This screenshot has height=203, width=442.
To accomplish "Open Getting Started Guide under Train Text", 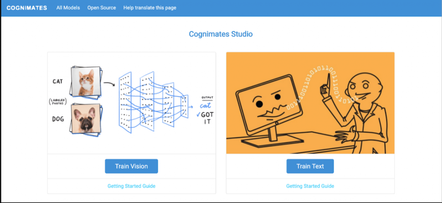I will [x=310, y=186].
